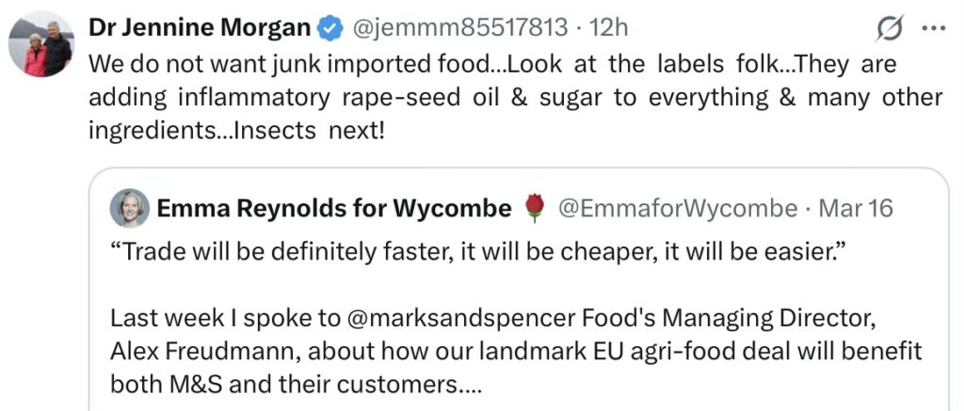
Task: Open Dr Jennine Morgan's profile picture
Action: coord(44,47)
